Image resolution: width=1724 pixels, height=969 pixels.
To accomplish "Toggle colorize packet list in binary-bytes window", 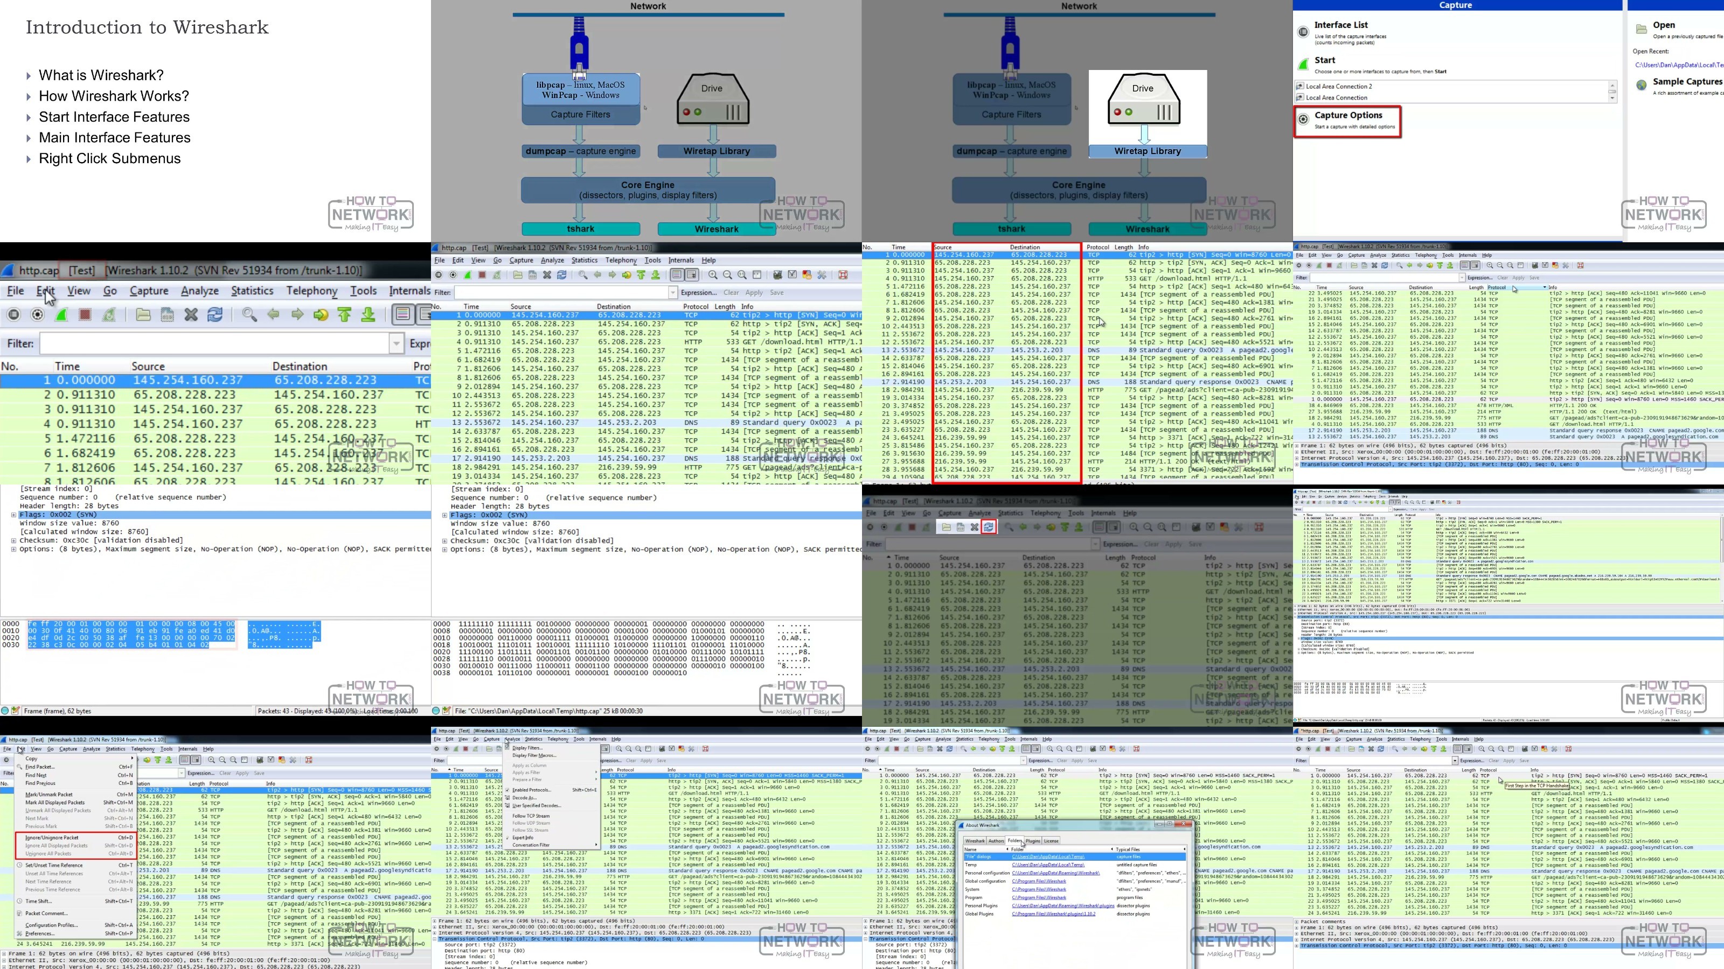I will coord(677,275).
